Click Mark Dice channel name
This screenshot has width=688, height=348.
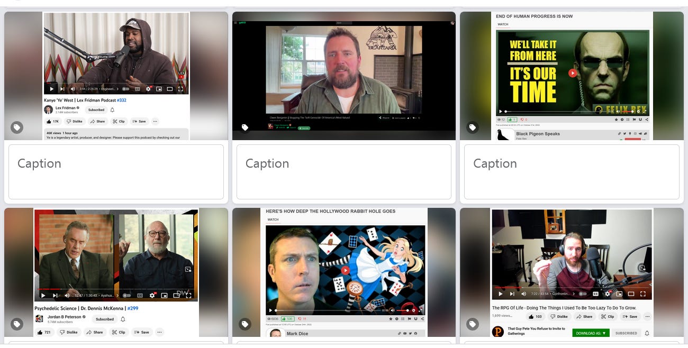point(297,334)
